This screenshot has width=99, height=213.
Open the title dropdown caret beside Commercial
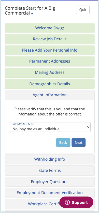32,14
